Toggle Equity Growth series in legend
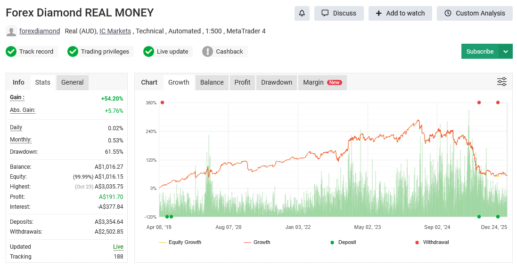 click(x=180, y=243)
